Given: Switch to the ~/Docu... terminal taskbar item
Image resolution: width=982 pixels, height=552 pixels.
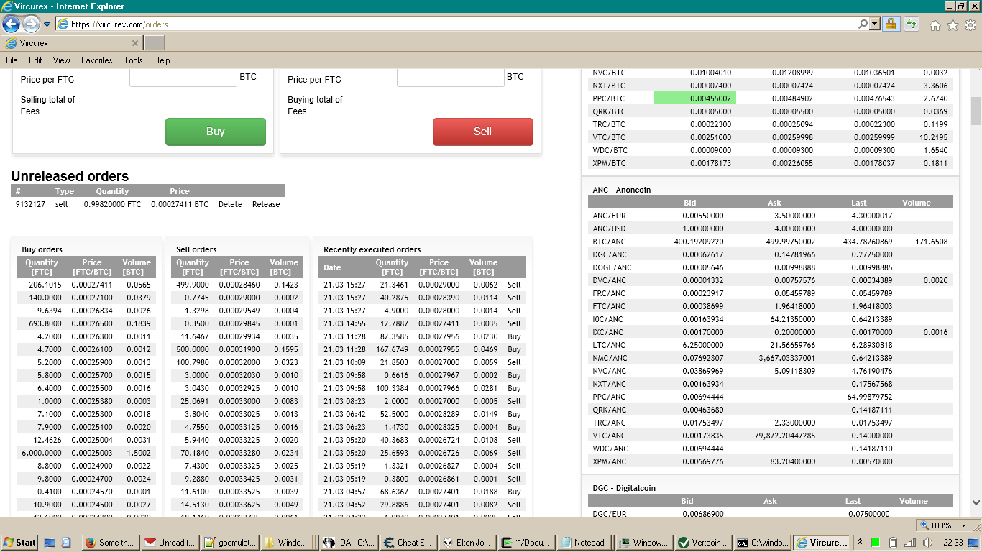Looking at the screenshot, I should pyautogui.click(x=527, y=543).
